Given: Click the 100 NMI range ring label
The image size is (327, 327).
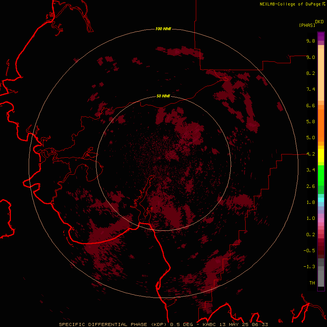Looking at the screenshot, I should point(163,29).
